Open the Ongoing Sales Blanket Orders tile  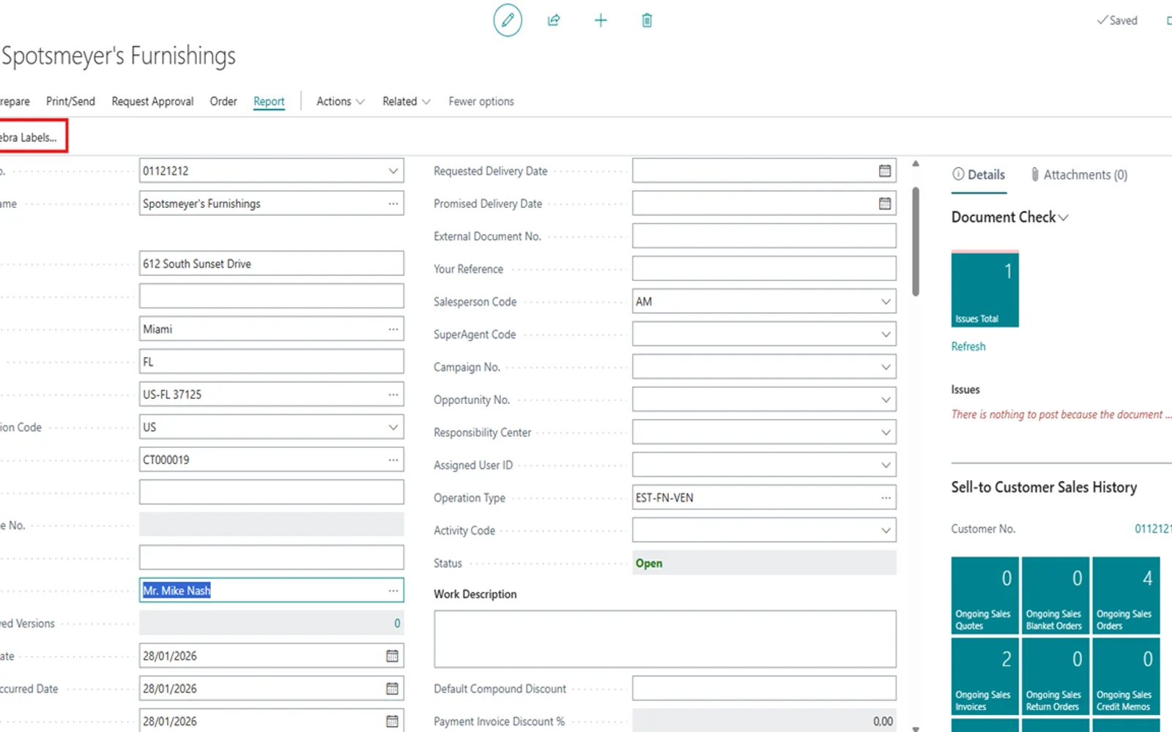coord(1055,595)
